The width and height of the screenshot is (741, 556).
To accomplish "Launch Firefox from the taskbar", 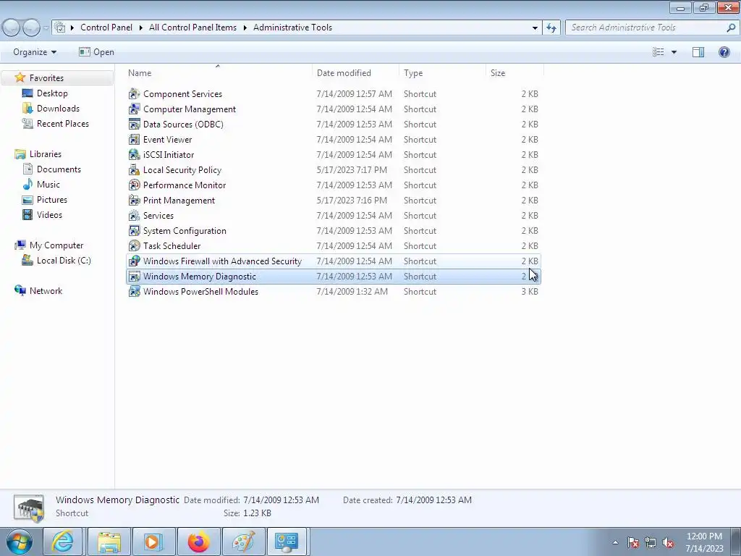I will click(x=198, y=542).
